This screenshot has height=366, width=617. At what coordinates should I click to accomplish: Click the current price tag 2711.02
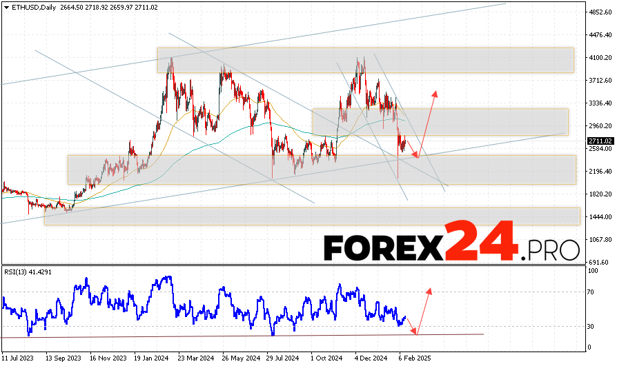pos(599,141)
